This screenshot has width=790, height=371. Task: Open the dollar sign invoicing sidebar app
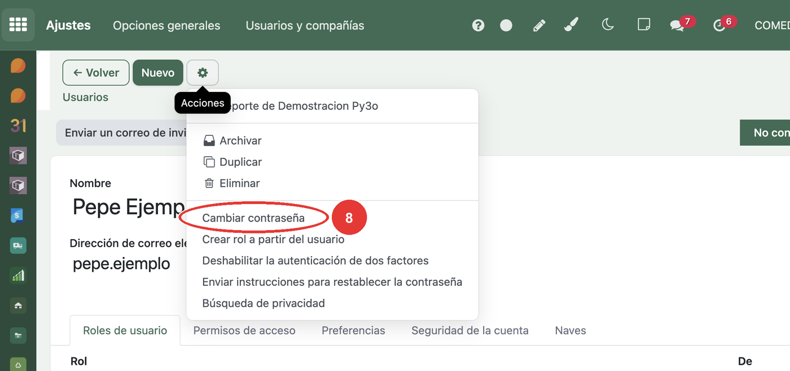click(x=18, y=215)
